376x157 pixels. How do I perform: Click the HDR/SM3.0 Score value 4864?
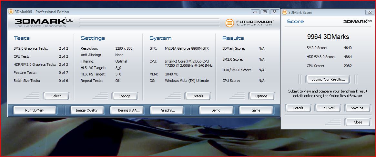(x=348, y=57)
